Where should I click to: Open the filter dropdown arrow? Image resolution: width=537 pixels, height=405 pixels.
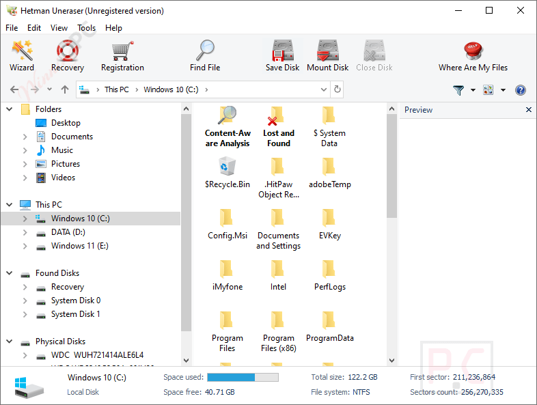coord(473,90)
